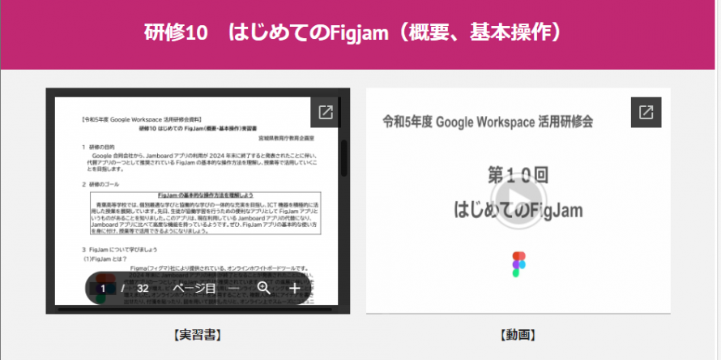The image size is (721, 360).
Task: Click the 【動画】 caption
Action: (x=518, y=335)
